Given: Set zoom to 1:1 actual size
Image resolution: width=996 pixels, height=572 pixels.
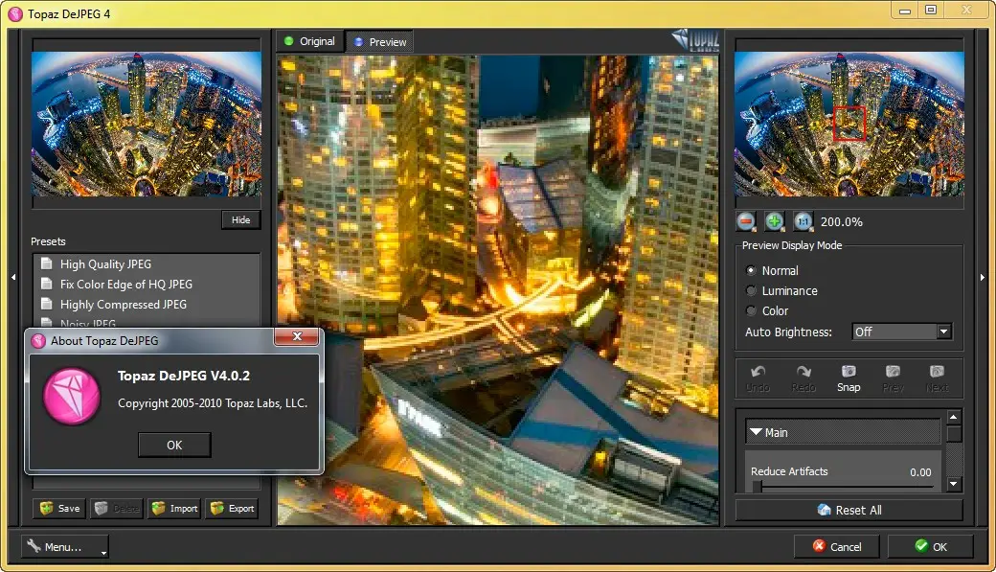Looking at the screenshot, I should pos(803,221).
